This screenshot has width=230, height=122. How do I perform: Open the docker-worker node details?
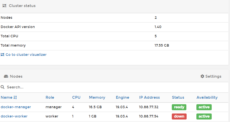coord(14,116)
